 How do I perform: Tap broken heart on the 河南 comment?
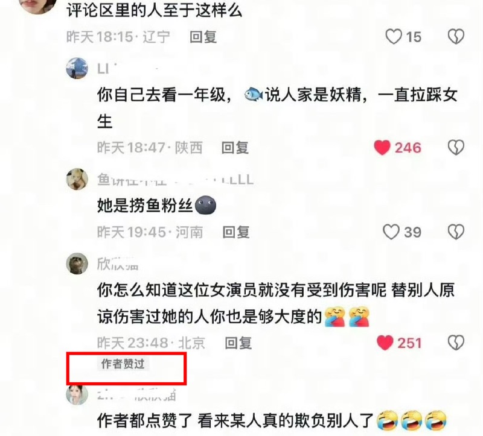pyautogui.click(x=456, y=232)
